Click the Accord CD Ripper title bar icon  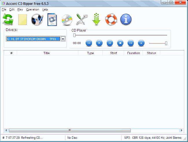point(3,3)
